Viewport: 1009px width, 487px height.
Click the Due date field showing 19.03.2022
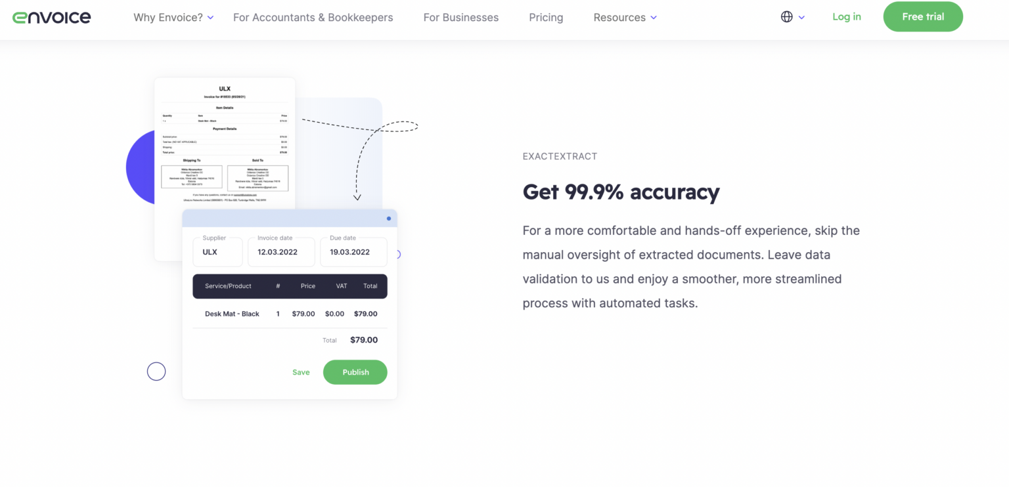[x=353, y=251]
